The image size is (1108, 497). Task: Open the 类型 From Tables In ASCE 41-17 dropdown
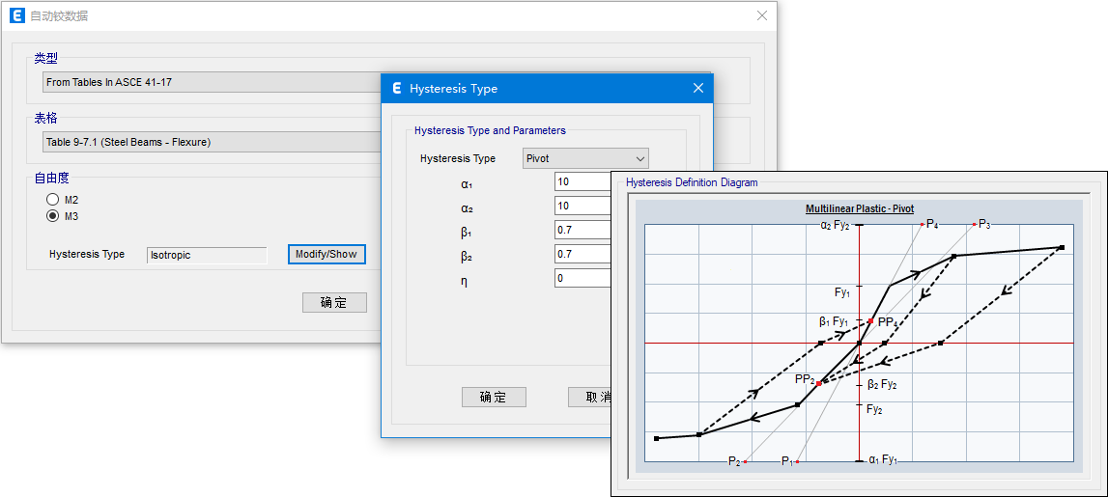212,82
